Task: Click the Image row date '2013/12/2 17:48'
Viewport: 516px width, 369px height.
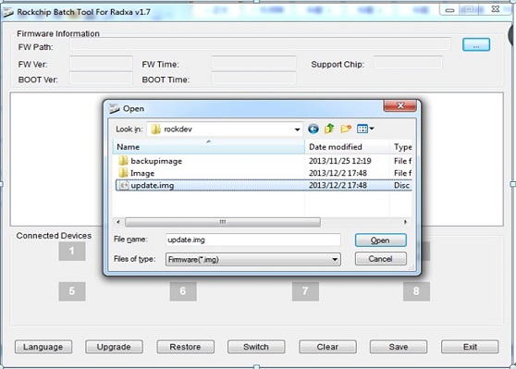Action: coord(338,173)
